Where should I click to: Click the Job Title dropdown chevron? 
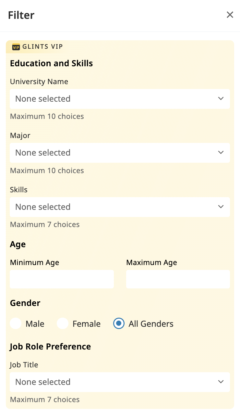pyautogui.click(x=221, y=382)
